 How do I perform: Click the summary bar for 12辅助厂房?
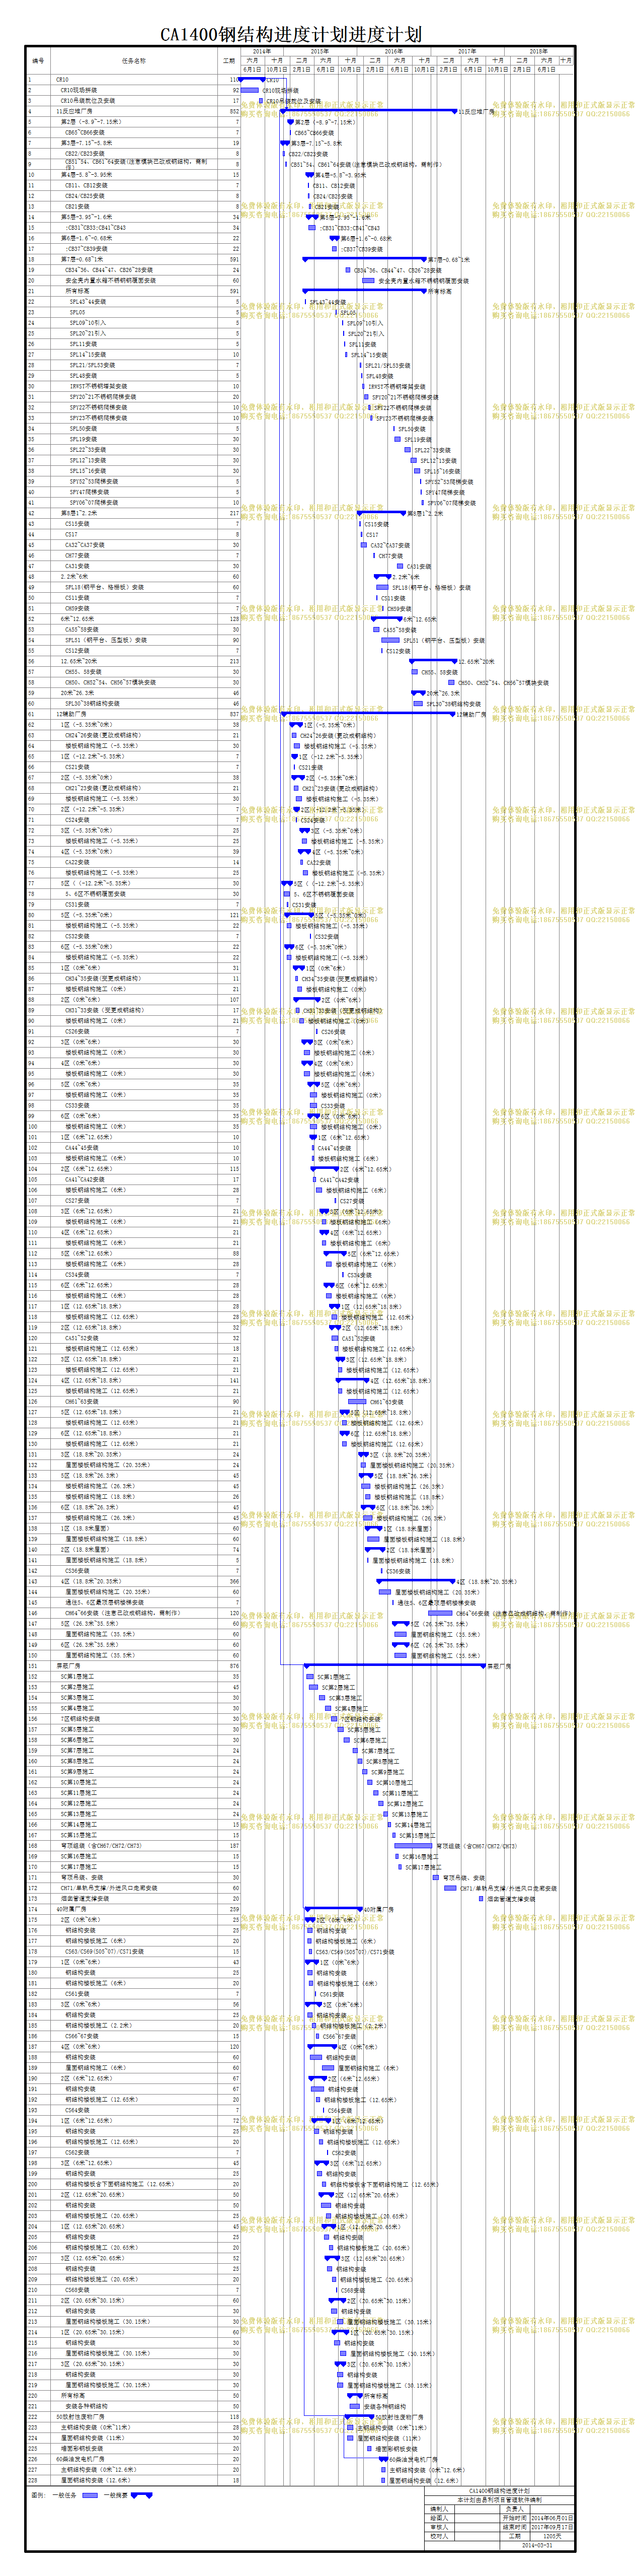[368, 713]
